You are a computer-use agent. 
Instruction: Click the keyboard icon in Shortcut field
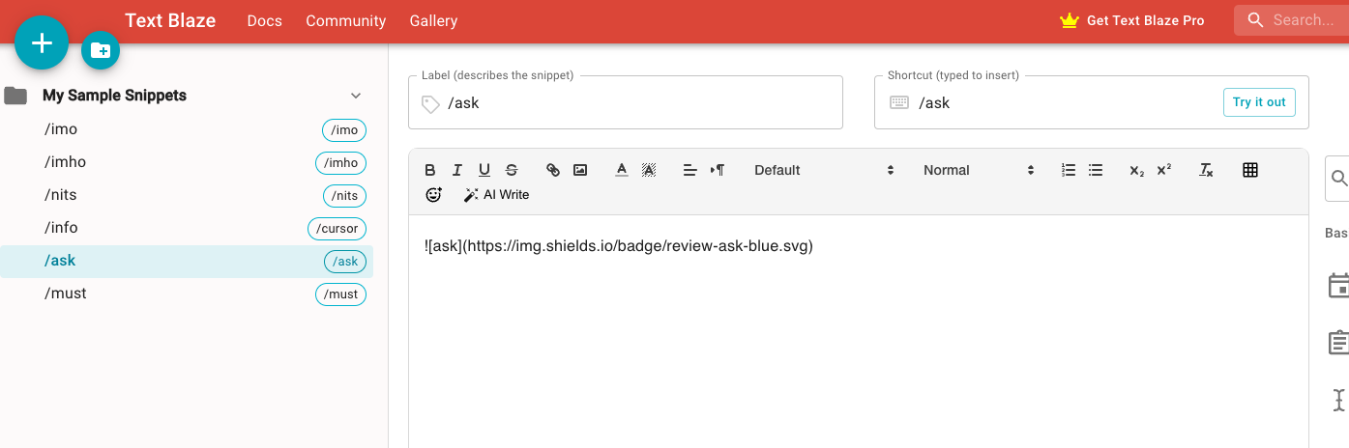coord(899,102)
